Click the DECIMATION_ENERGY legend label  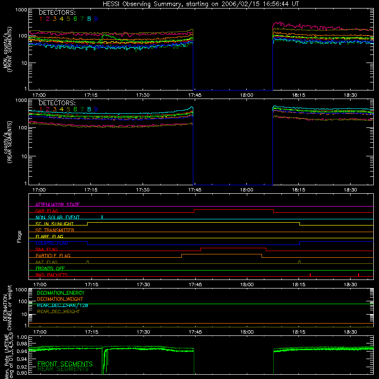(x=61, y=293)
